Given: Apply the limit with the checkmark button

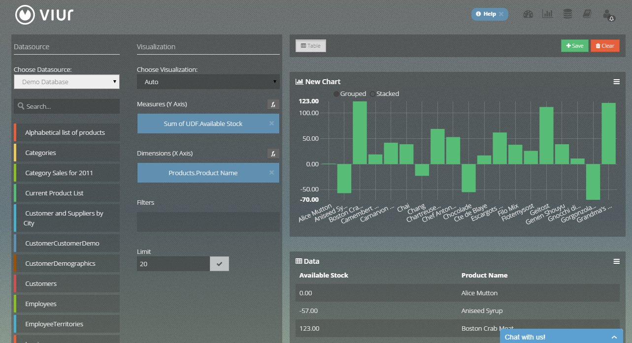Looking at the screenshot, I should [x=219, y=264].
